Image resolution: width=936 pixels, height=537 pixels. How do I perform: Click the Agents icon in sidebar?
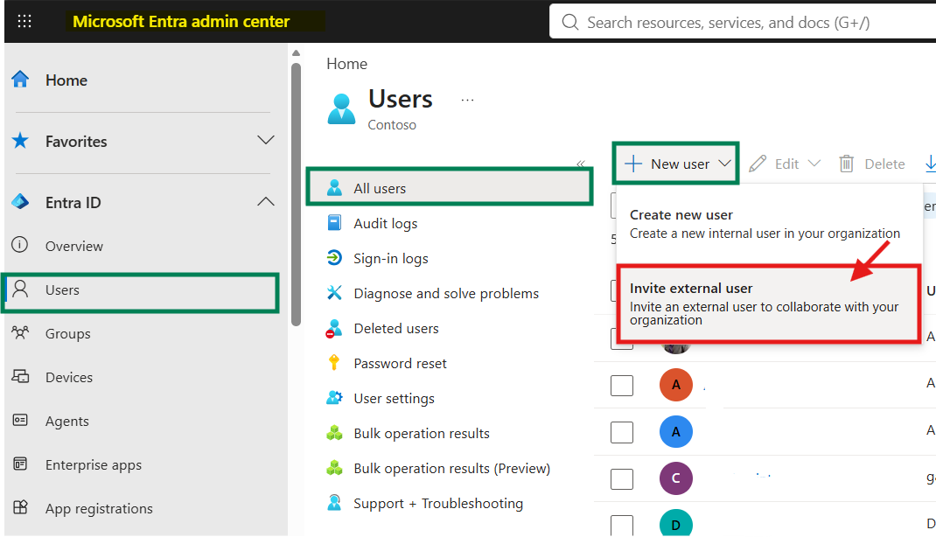(20, 421)
